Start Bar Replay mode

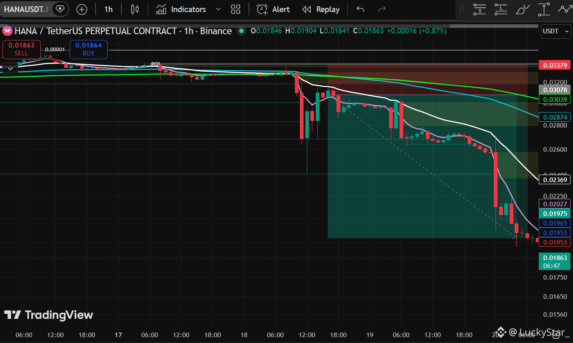click(321, 9)
